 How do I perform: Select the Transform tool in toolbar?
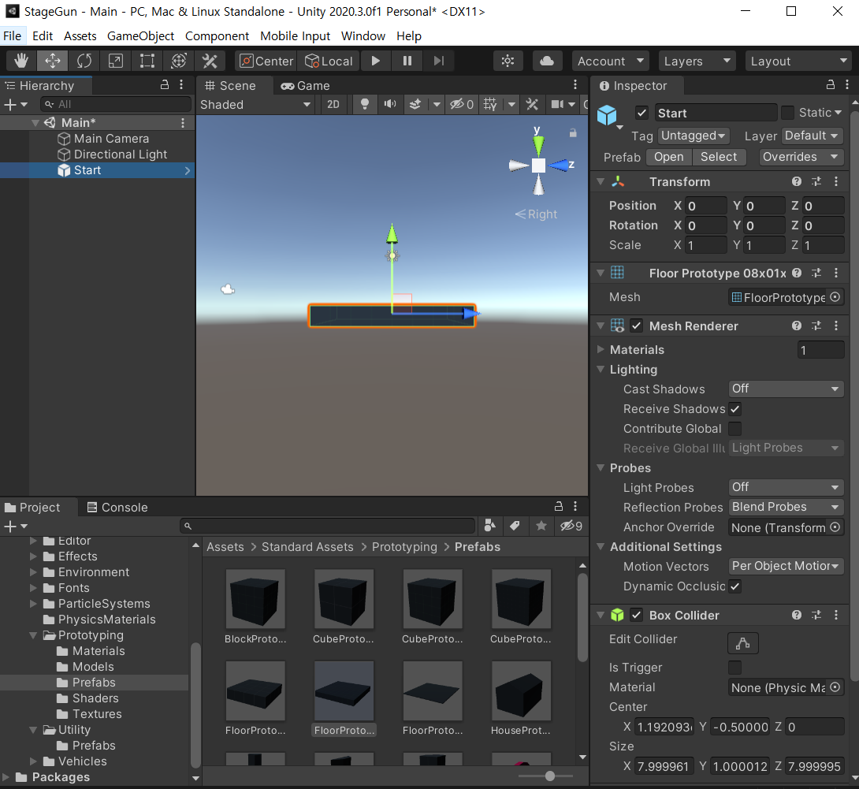click(179, 61)
